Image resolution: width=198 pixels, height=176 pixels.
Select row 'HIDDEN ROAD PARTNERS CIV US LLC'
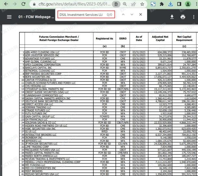[108, 126]
